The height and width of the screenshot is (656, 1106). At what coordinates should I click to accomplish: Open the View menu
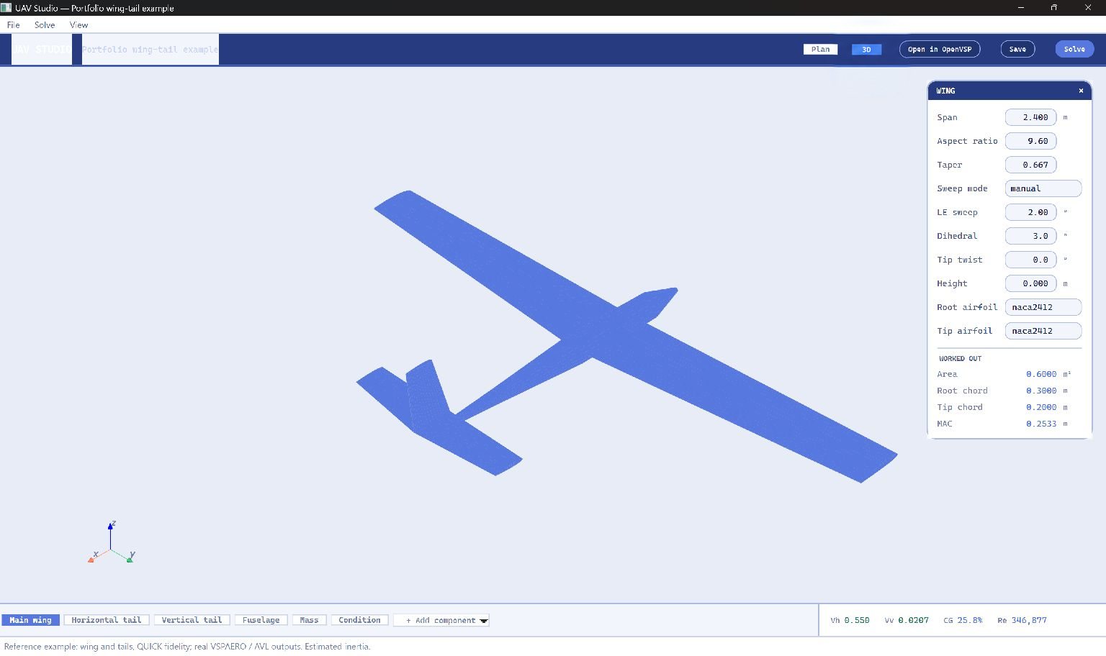pyautogui.click(x=78, y=24)
